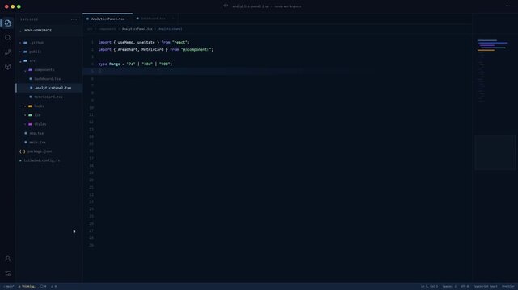518x290 pixels.
Task: Collapse the NOVA-WORKSPACE root section
Action: pyautogui.click(x=20, y=31)
